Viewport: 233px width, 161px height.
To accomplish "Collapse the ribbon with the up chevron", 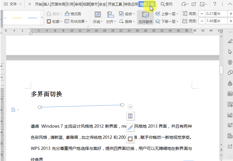I will pyautogui.click(x=230, y=4).
